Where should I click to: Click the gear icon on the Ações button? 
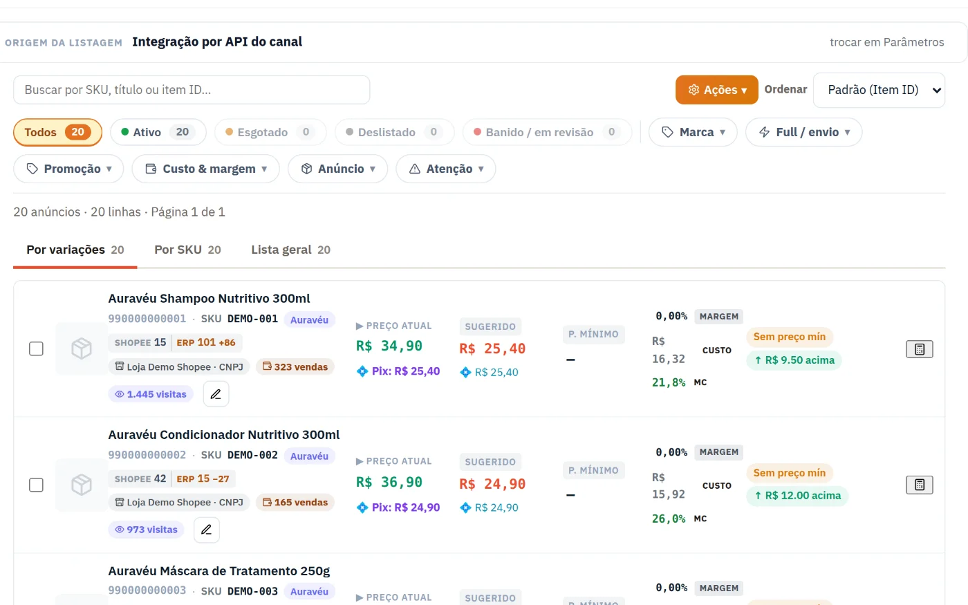694,90
